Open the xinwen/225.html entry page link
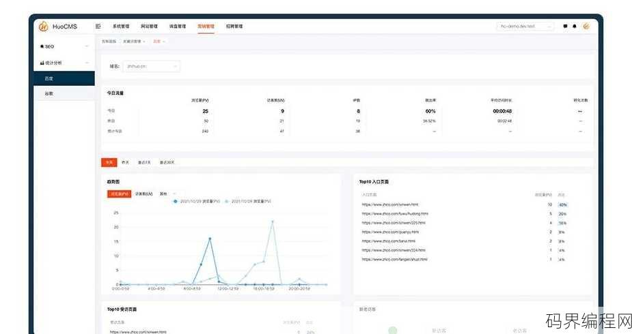Screen dimensions: 632x334 (394, 223)
